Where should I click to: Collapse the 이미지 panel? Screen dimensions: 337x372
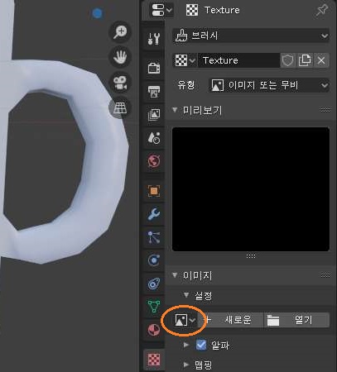pyautogui.click(x=175, y=275)
